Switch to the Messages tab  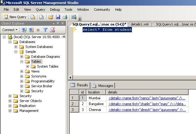tap(103, 86)
